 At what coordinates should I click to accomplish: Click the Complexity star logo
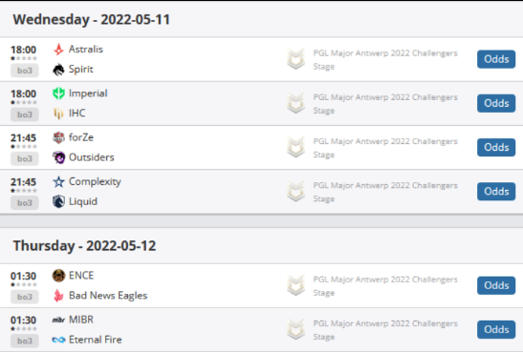58,181
